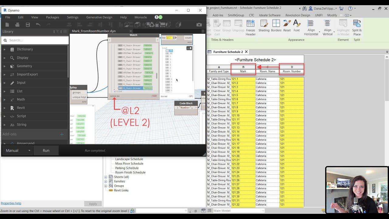This screenshot has height=219, width=389.
Task: Save the Dynamo graph with the floppy icon
Action: (x=28, y=25)
